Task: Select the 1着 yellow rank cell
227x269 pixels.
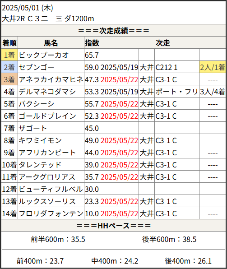Action: (x=9, y=55)
